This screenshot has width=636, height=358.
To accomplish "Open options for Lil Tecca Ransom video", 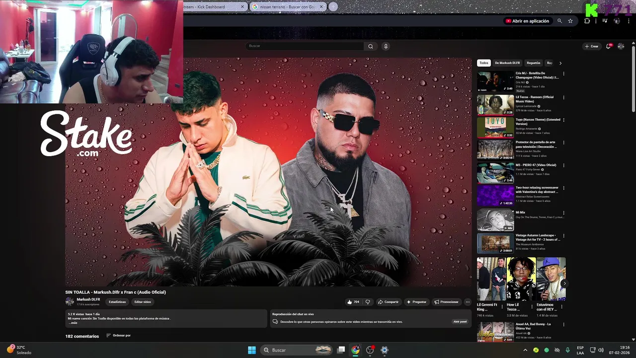I will tap(563, 97).
